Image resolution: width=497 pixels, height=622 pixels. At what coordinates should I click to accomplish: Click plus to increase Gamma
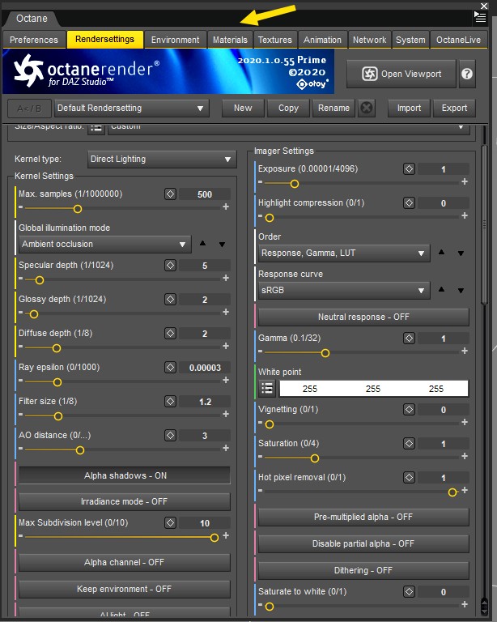click(x=465, y=351)
